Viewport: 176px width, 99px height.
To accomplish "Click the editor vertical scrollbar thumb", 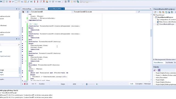I will click(151, 33).
